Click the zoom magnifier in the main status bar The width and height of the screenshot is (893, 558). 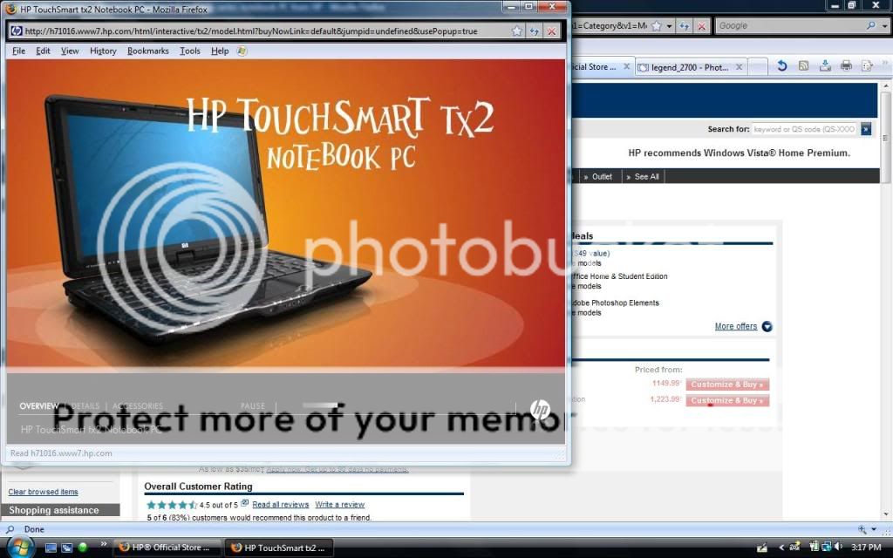point(862,529)
